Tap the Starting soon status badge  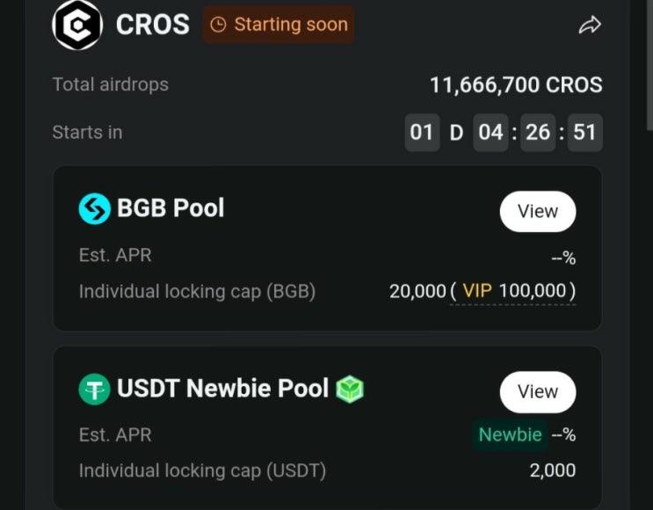(x=279, y=25)
